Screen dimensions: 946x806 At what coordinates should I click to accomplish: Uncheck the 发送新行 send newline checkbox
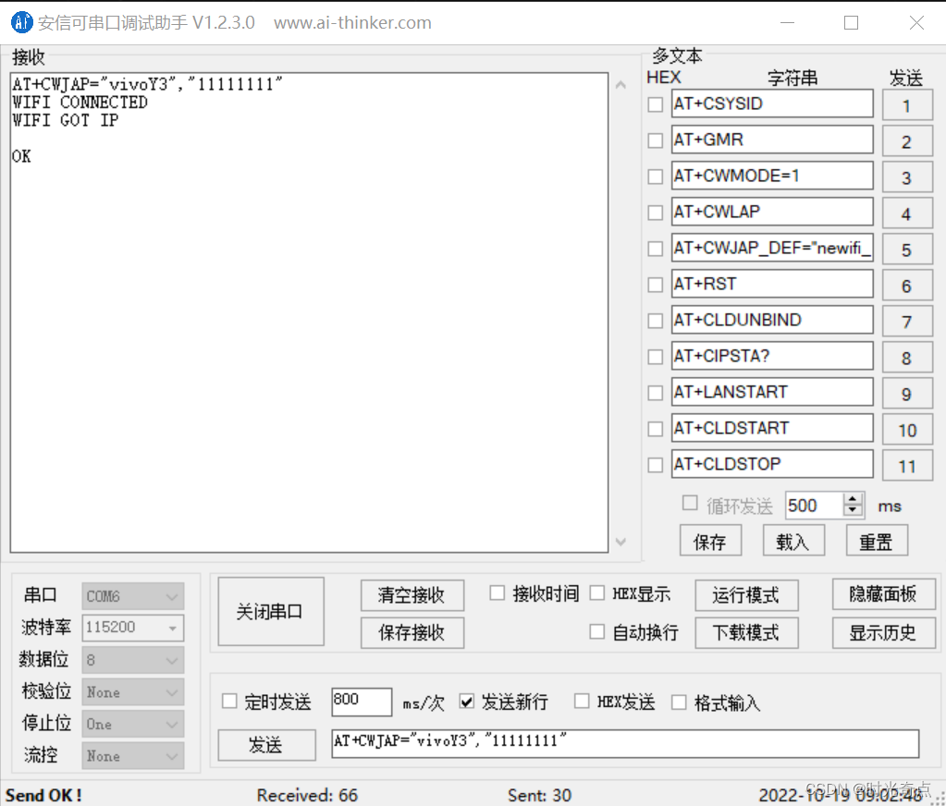pos(466,702)
